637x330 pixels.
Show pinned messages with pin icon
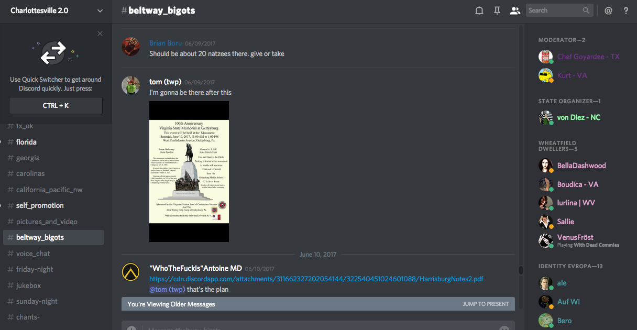point(497,10)
